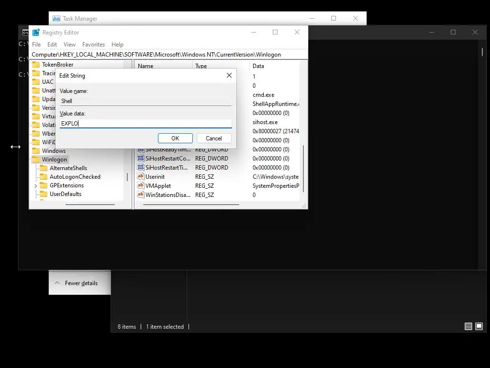Click Fewer details in Task Manager
Image resolution: width=490 pixels, height=368 pixels.
click(x=81, y=283)
